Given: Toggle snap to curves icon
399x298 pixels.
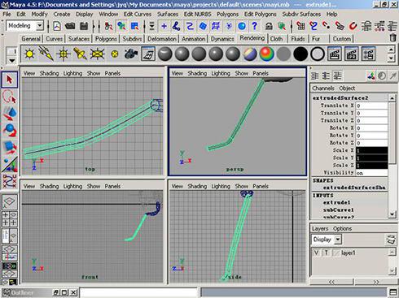Looking at the screenshot, I should pyautogui.click(x=313, y=26).
